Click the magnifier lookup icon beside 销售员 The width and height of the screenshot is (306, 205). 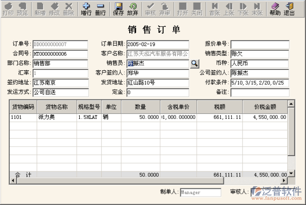coord(194,64)
